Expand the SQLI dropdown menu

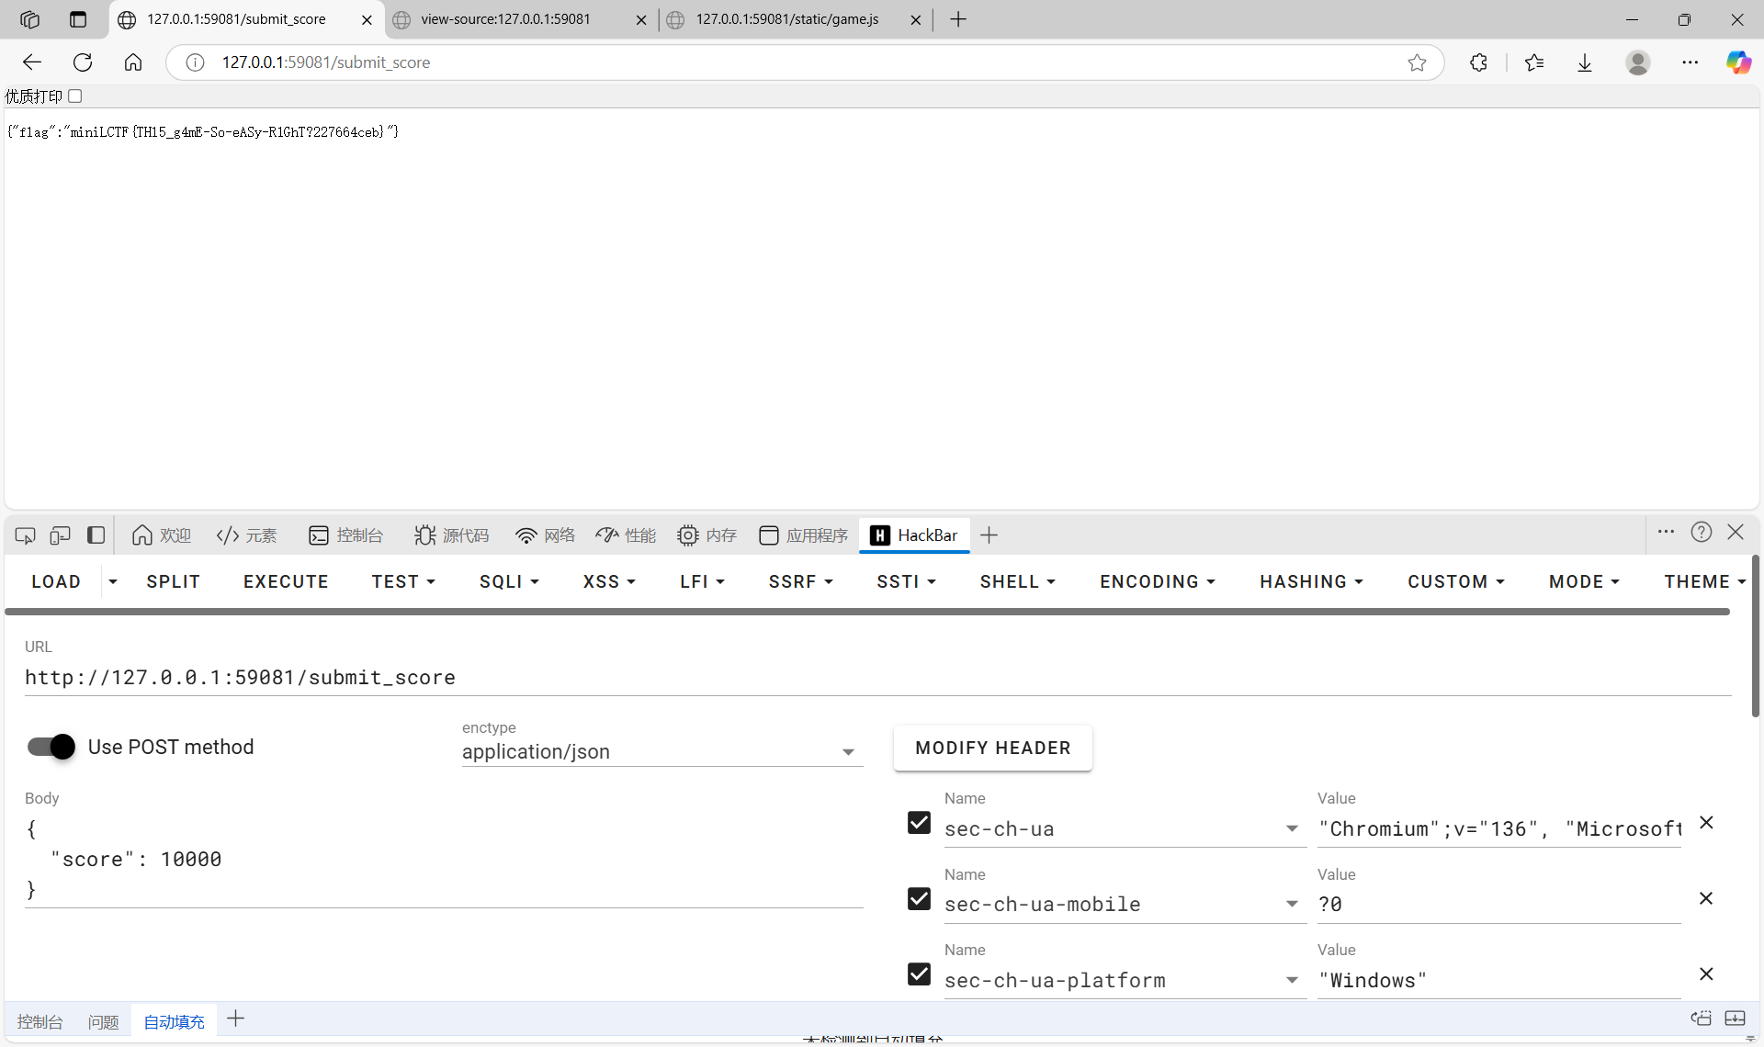point(508,582)
